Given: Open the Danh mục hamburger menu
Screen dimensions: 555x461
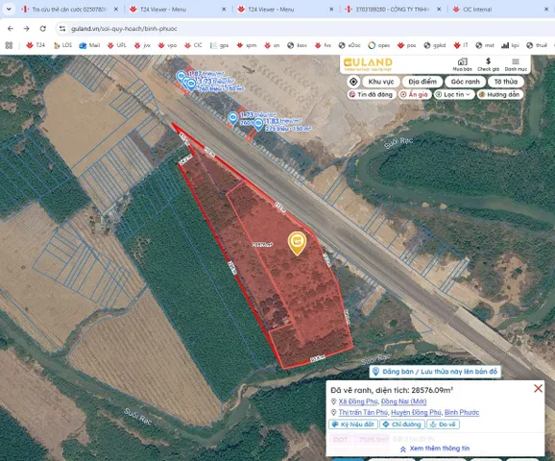Looking at the screenshot, I should click(516, 64).
